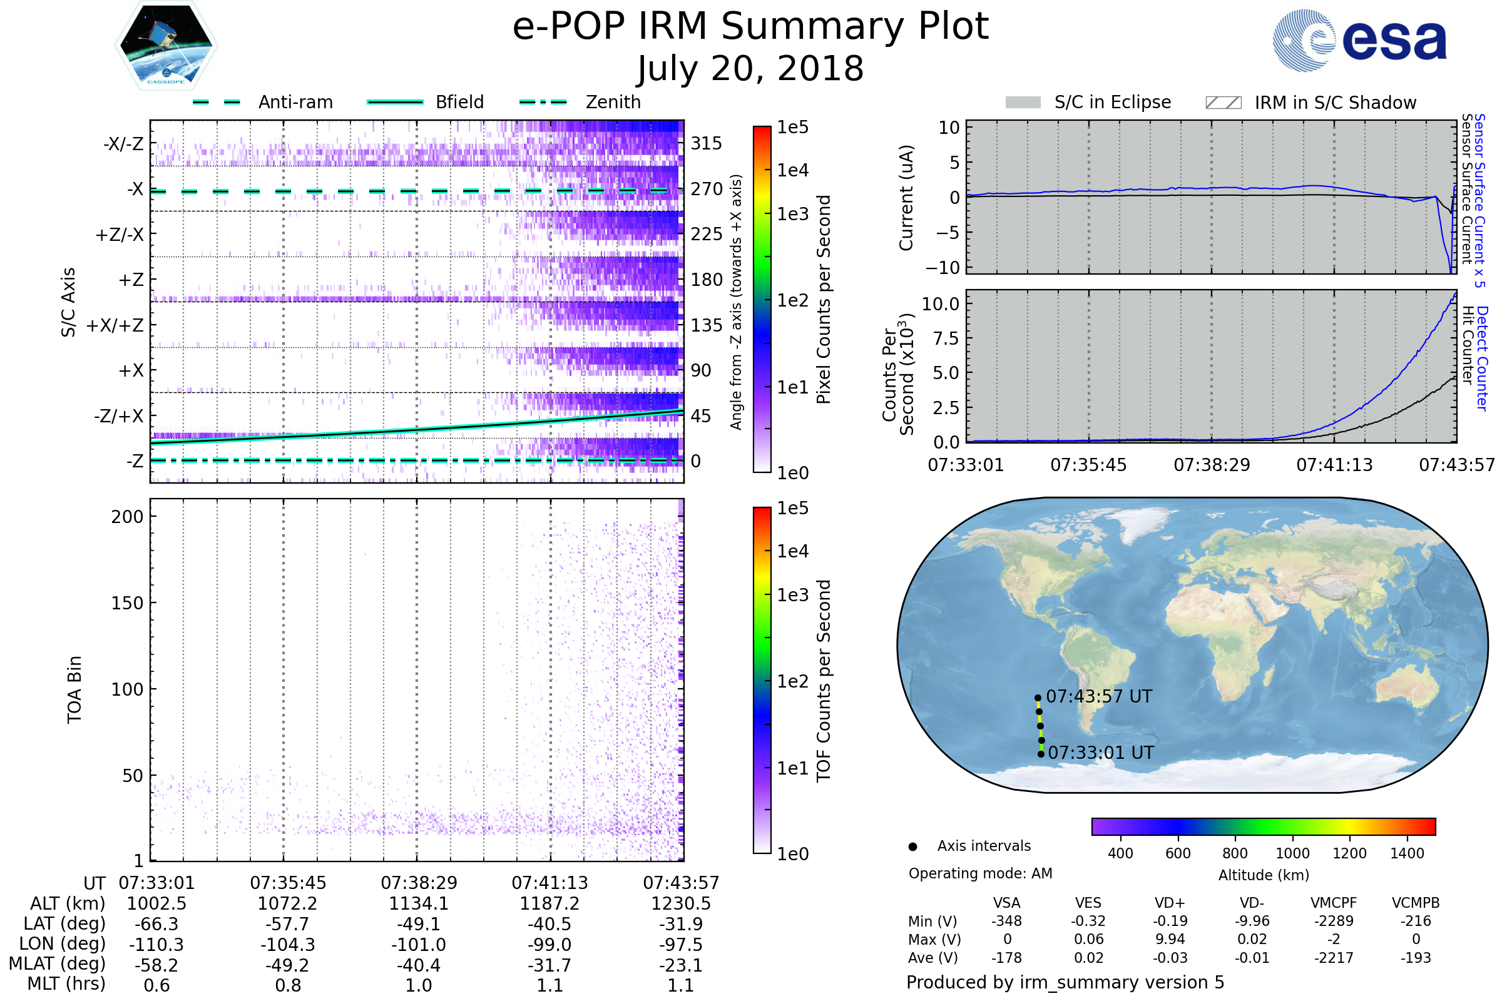This screenshot has height=1001, width=1502.
Task: Click the Anti-ram dashed line legend marker
Action: click(x=217, y=102)
